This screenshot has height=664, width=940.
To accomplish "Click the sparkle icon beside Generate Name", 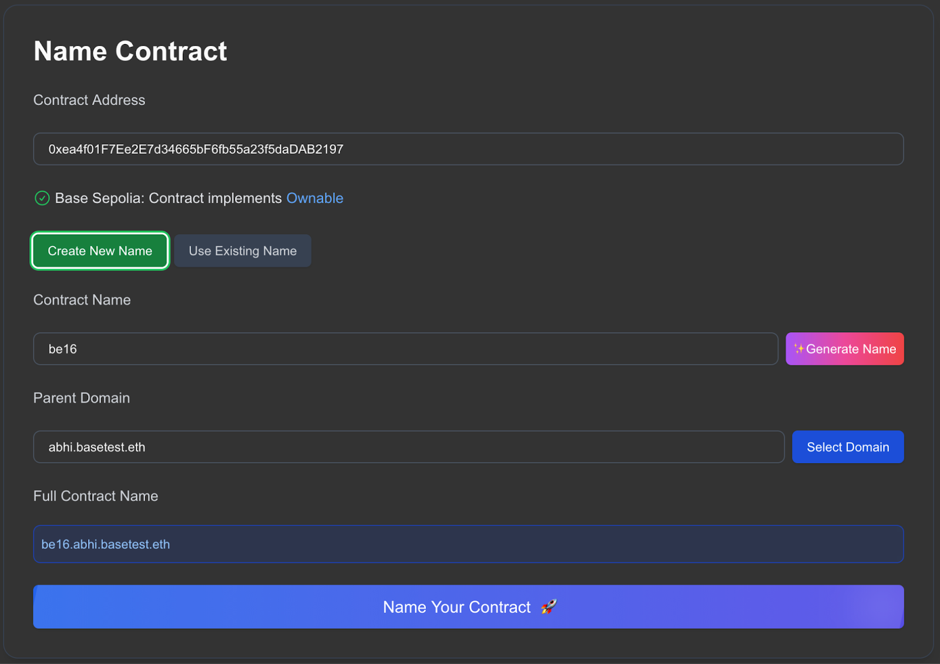I will [x=799, y=349].
